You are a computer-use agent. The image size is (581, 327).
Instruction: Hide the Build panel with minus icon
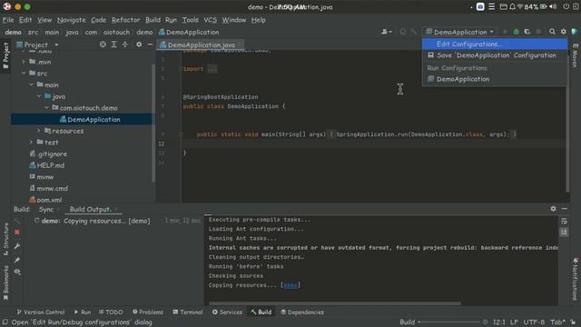tap(564, 209)
